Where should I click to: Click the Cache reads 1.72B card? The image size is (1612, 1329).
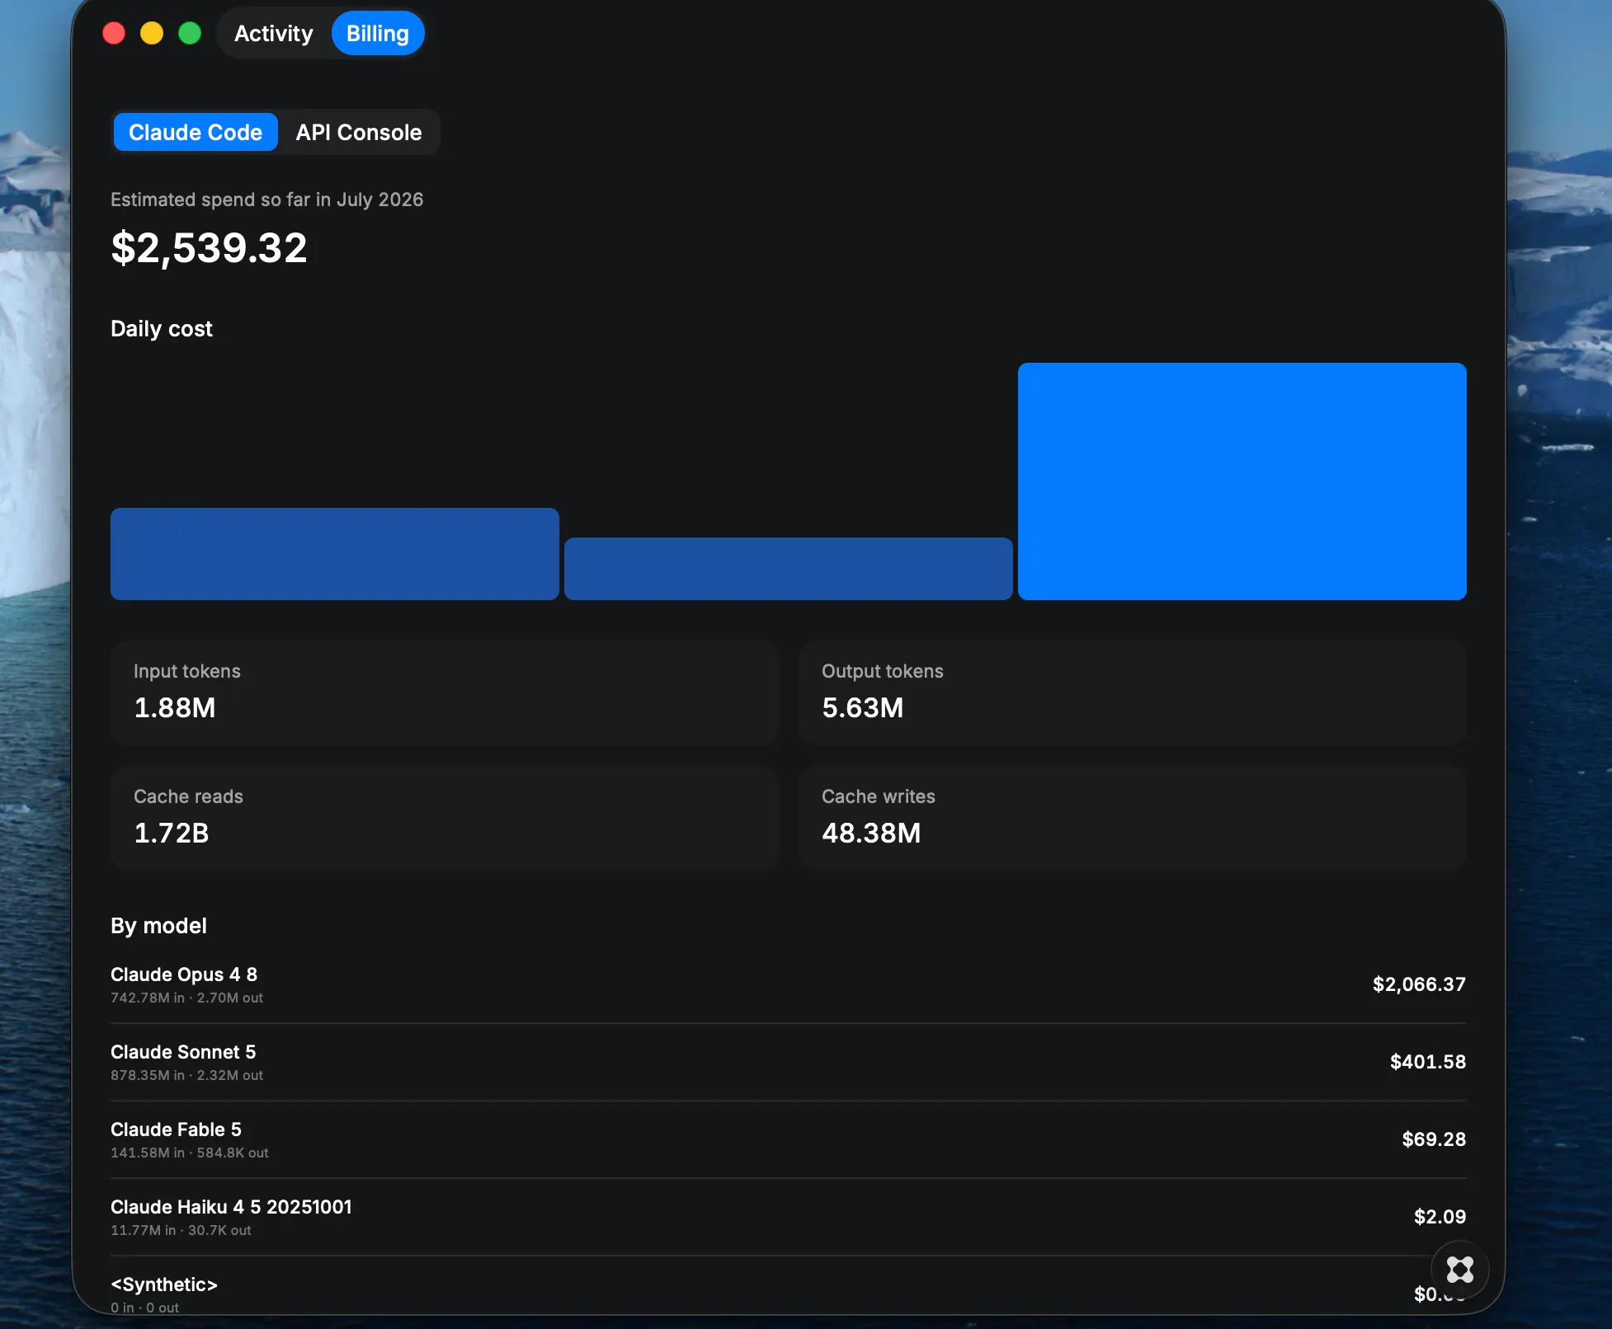(445, 818)
